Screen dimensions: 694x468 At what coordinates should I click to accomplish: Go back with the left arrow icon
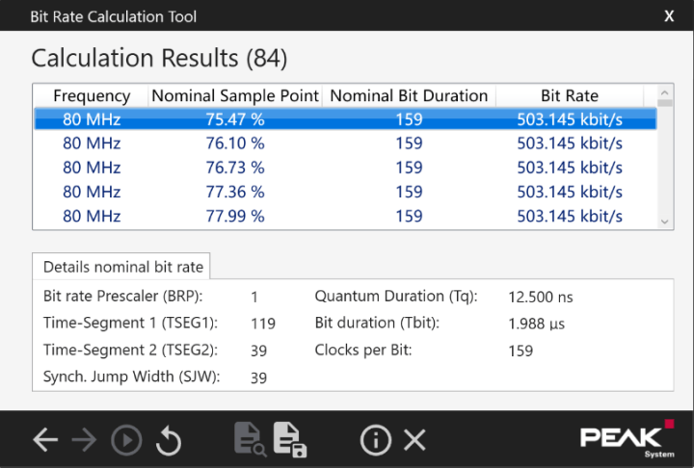coord(45,440)
